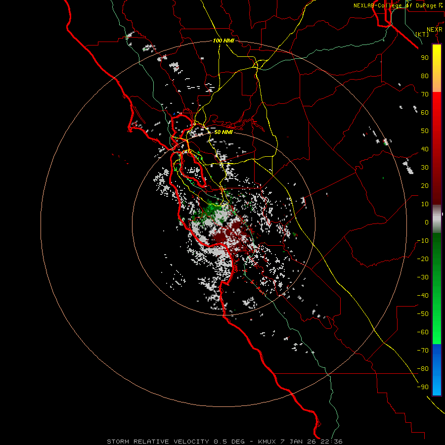Click the 30 value on the velocity scale

click(425, 168)
